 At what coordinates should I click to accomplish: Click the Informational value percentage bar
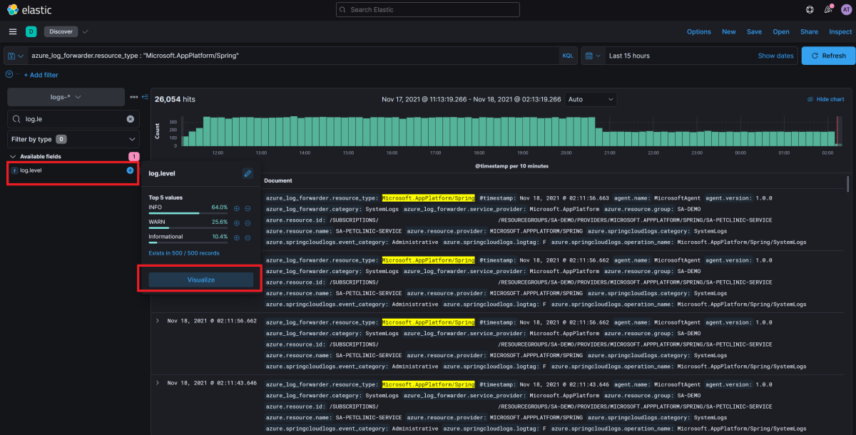pos(188,242)
